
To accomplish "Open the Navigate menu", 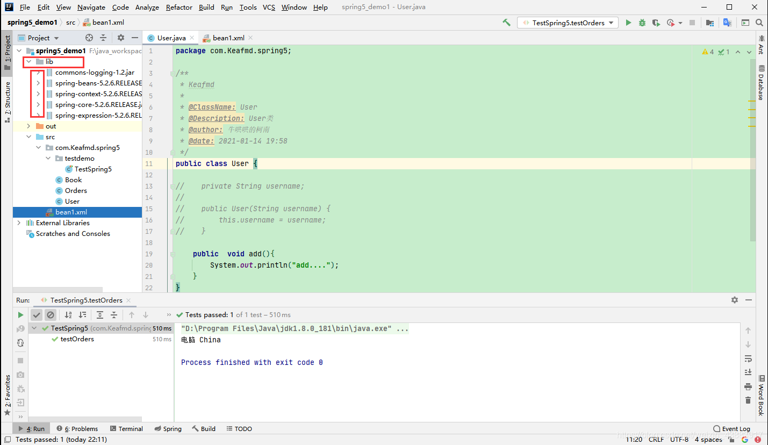I will point(91,7).
